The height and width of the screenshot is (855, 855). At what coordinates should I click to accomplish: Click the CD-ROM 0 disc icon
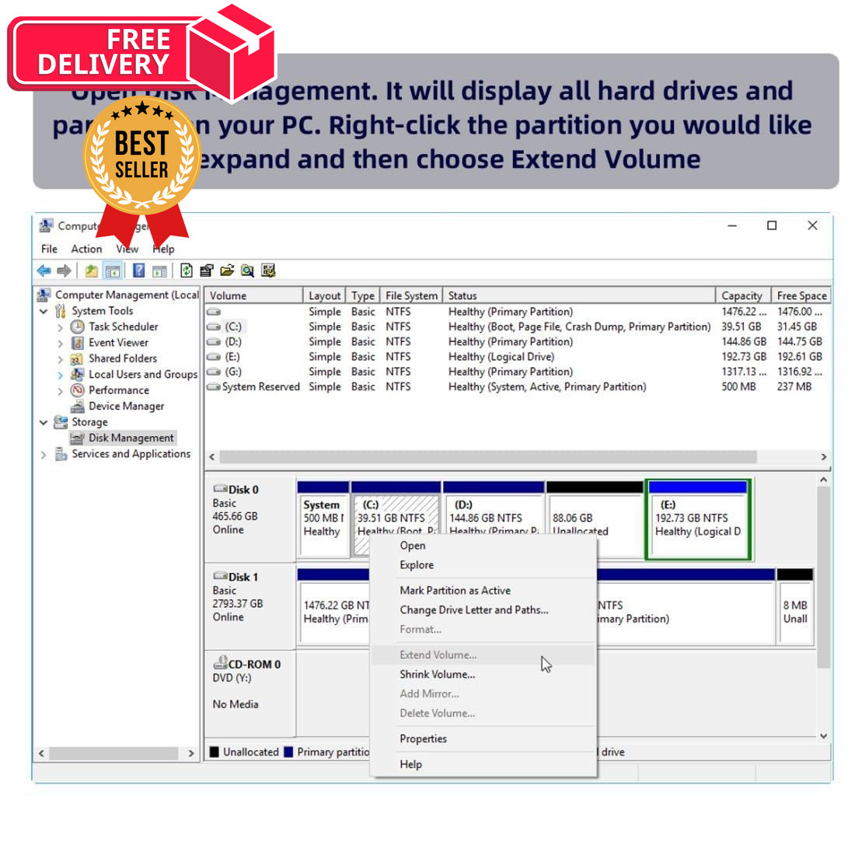[220, 663]
